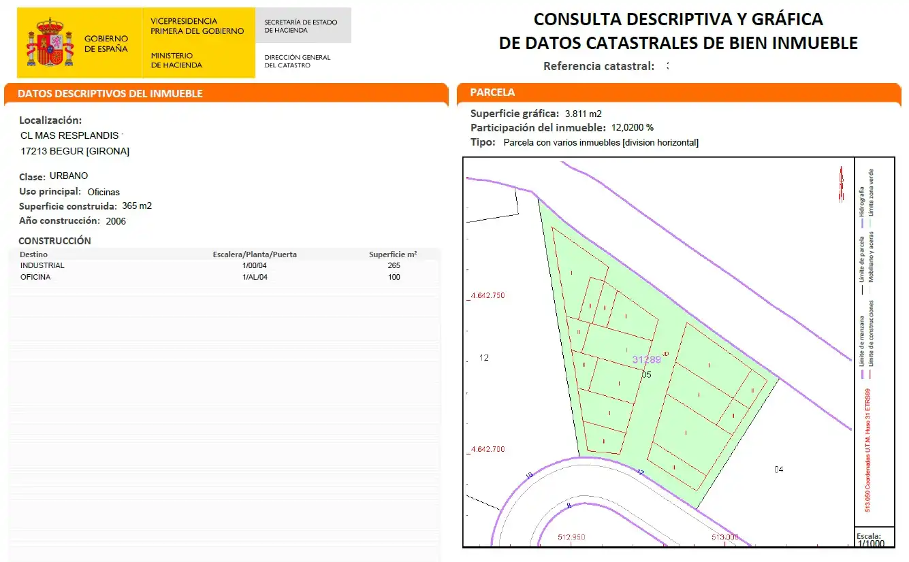
Task: Click 'DE DATOS CATASTRALES DE BIEN INMUEBLE' line
Action: pyautogui.click(x=678, y=43)
